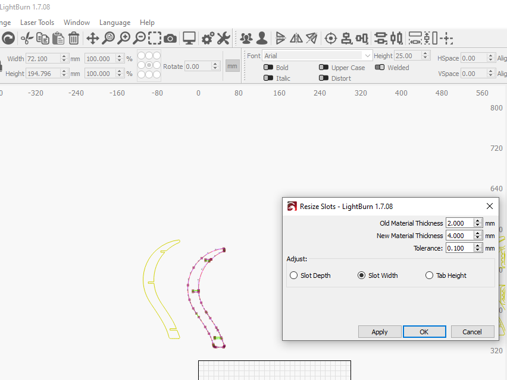Viewport: 507px width, 380px height.
Task: Click the Group objects icon
Action: pyautogui.click(x=246, y=39)
